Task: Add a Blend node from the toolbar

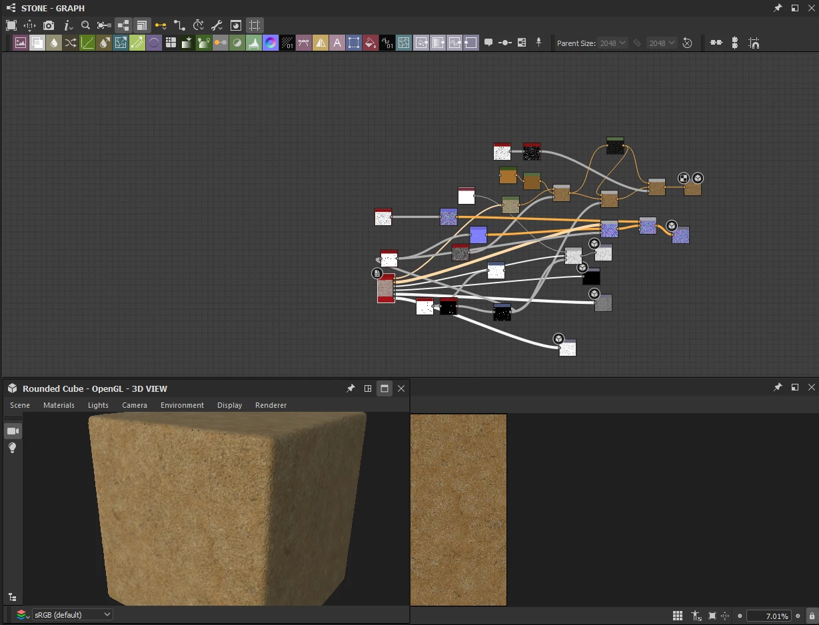Action: tap(37, 43)
